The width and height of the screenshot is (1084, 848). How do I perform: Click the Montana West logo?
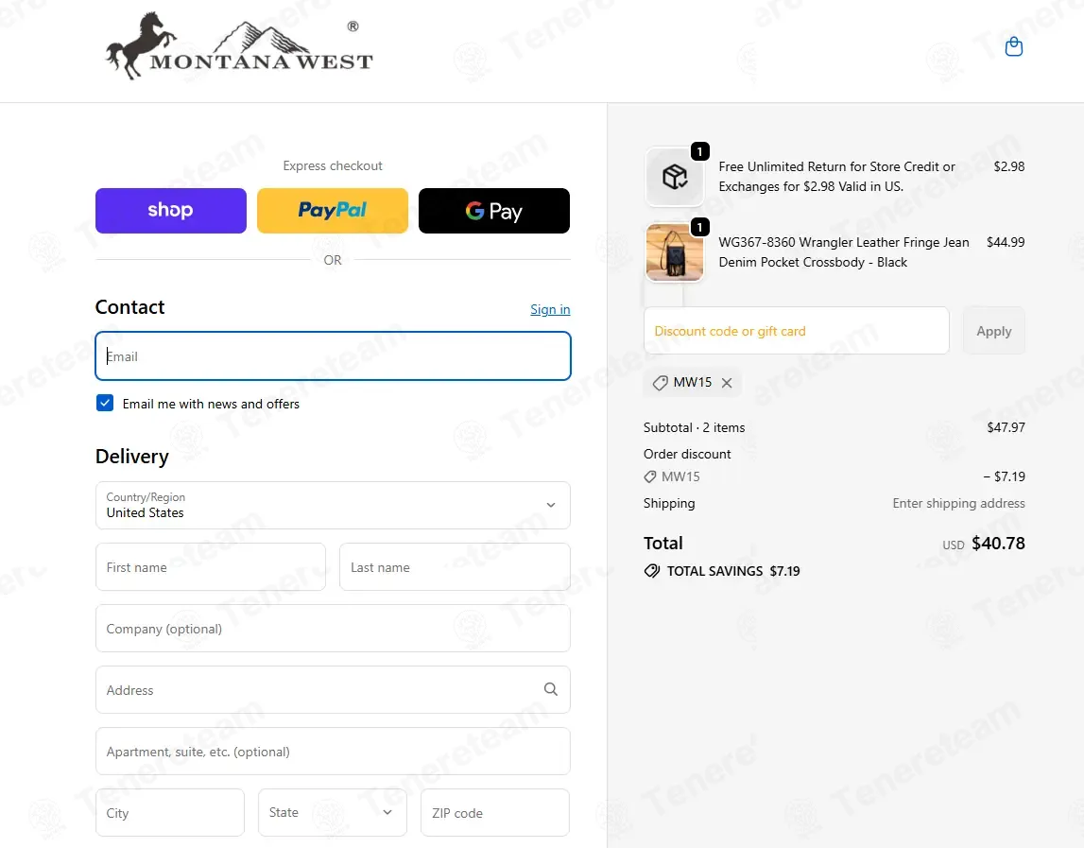239,45
